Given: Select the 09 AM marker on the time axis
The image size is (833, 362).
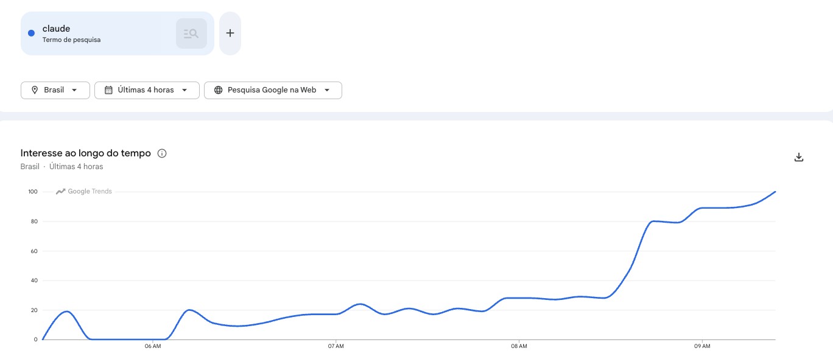Looking at the screenshot, I should tap(702, 346).
